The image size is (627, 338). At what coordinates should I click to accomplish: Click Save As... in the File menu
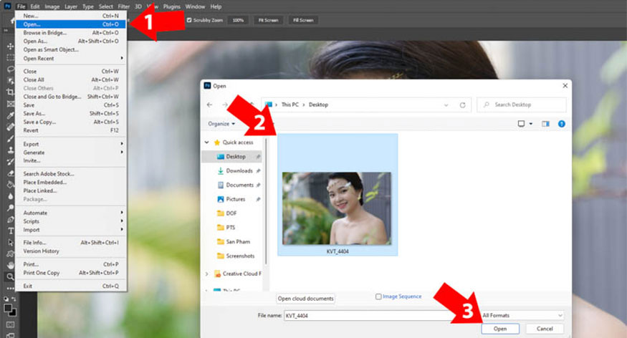tap(34, 113)
